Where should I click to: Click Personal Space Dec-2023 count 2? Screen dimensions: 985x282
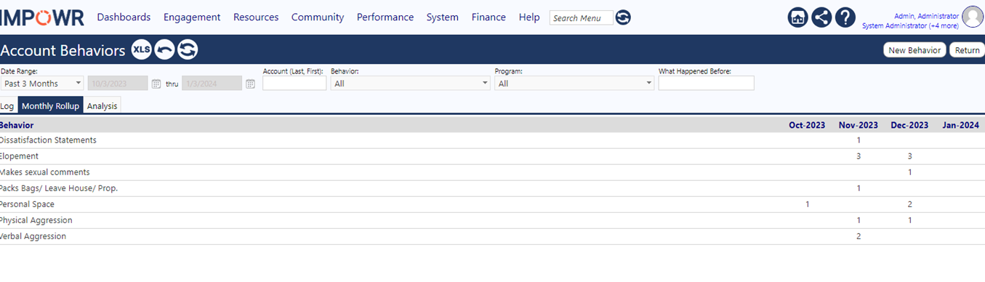click(x=909, y=204)
